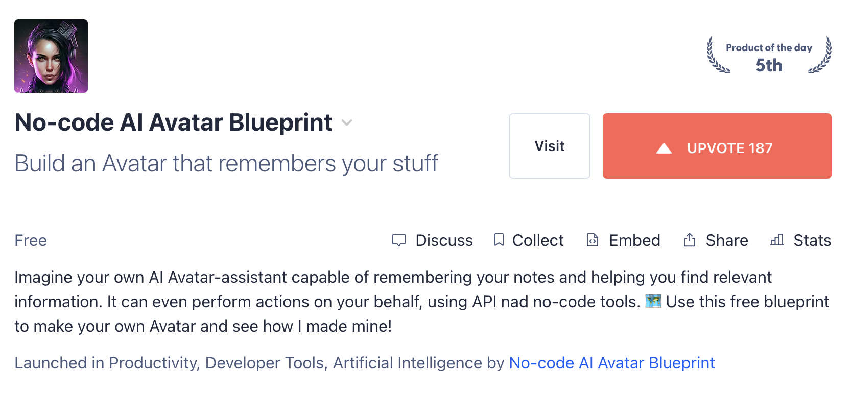Select the Discuss text label
Image resolution: width=852 pixels, height=398 pixels.
pyautogui.click(x=444, y=240)
